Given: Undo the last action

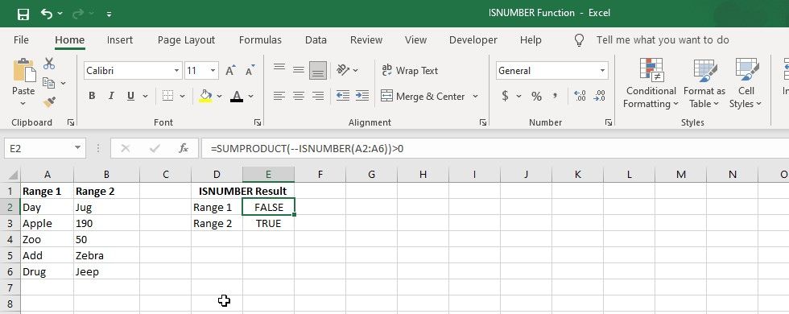Looking at the screenshot, I should click(47, 14).
